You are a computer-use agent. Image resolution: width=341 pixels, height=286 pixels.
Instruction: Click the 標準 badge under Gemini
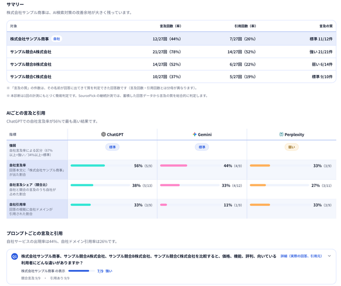click(202, 147)
